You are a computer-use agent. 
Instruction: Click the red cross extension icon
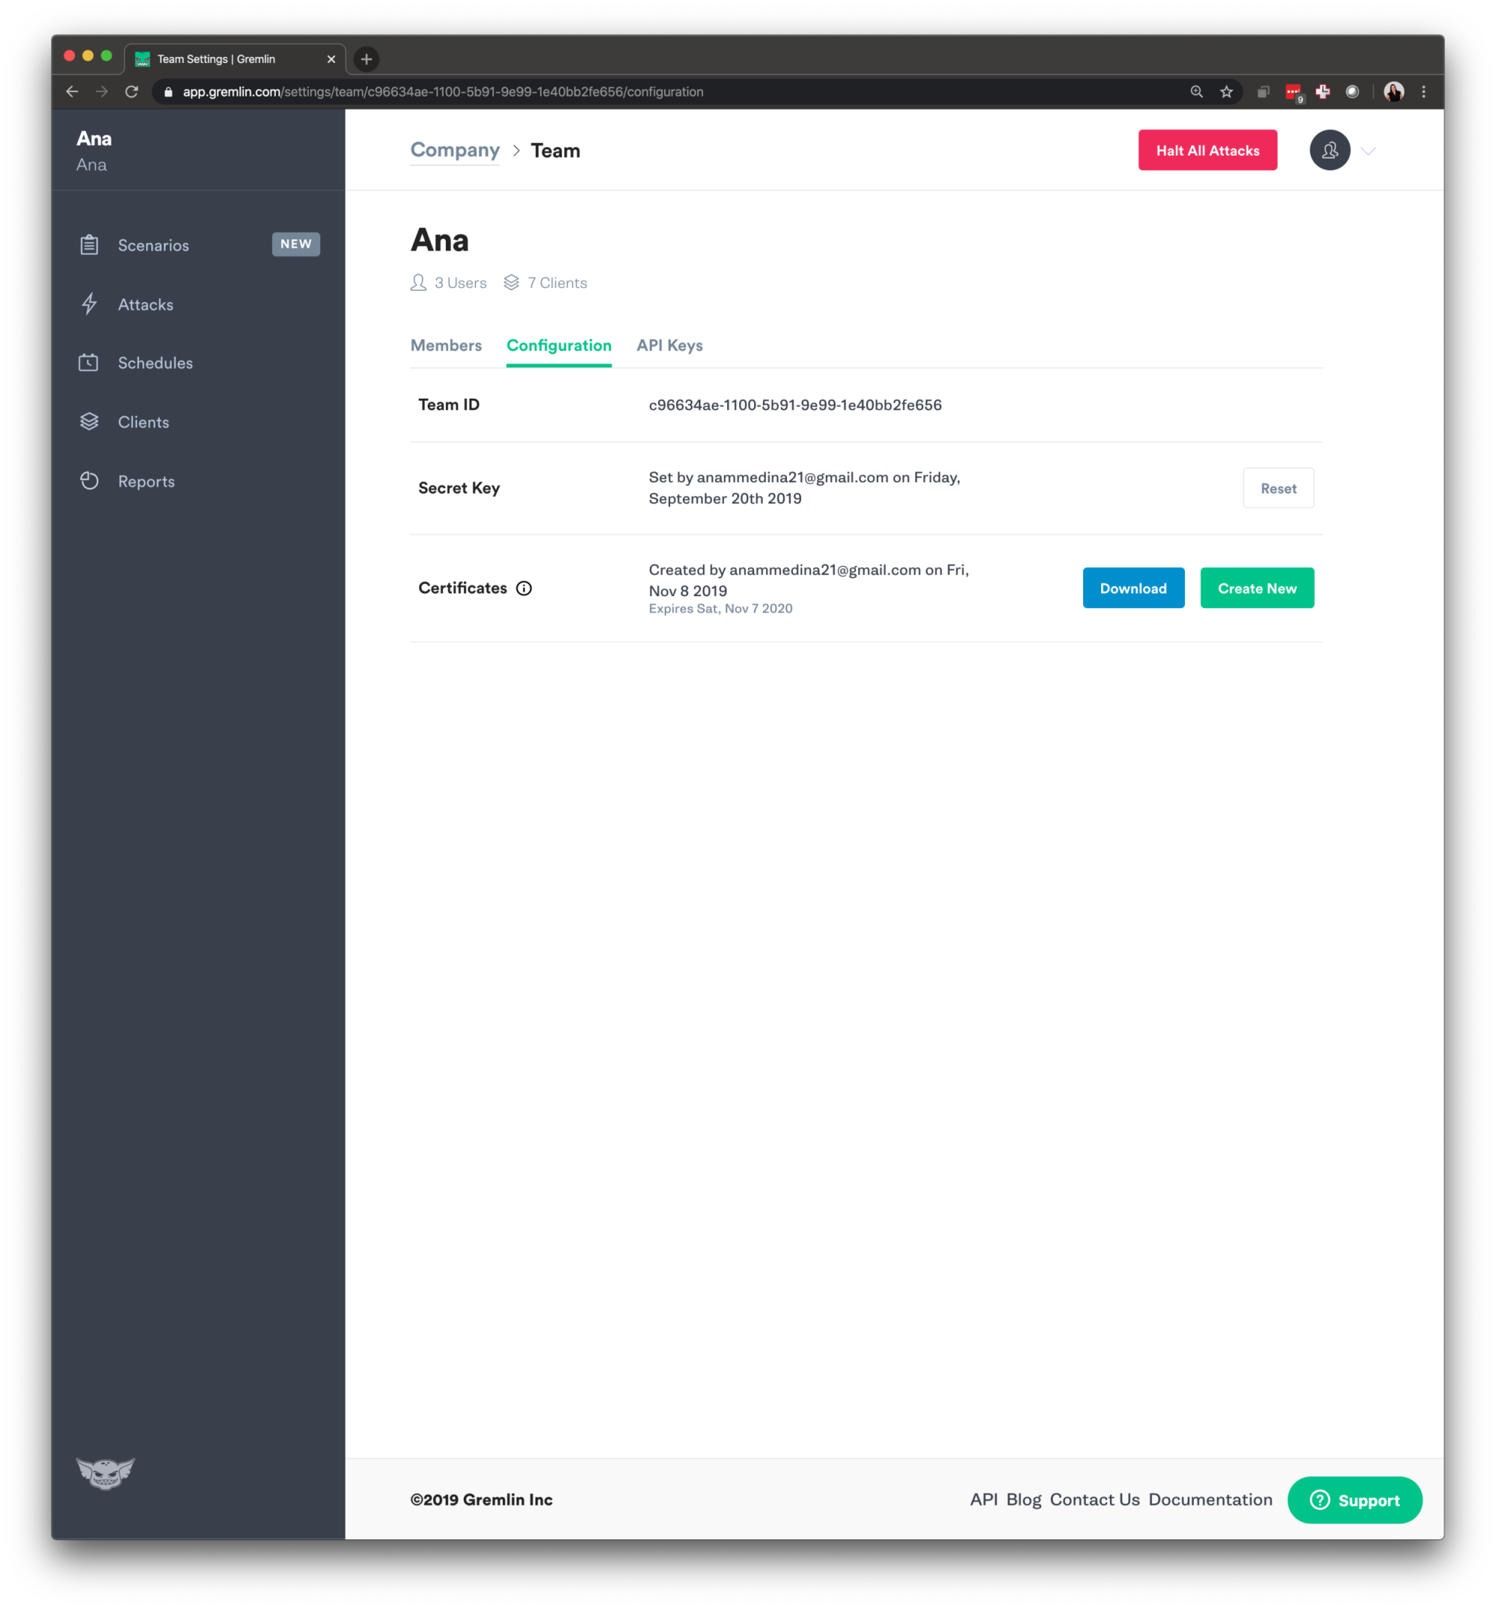1323,91
